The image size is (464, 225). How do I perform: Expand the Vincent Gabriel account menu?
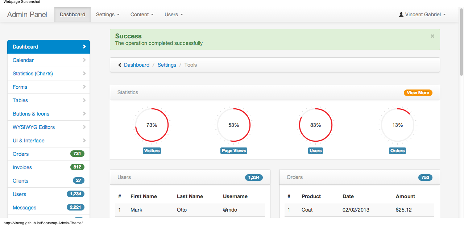coord(422,14)
